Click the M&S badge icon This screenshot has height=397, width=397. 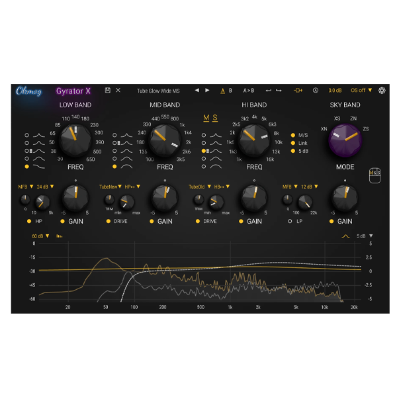click(374, 175)
